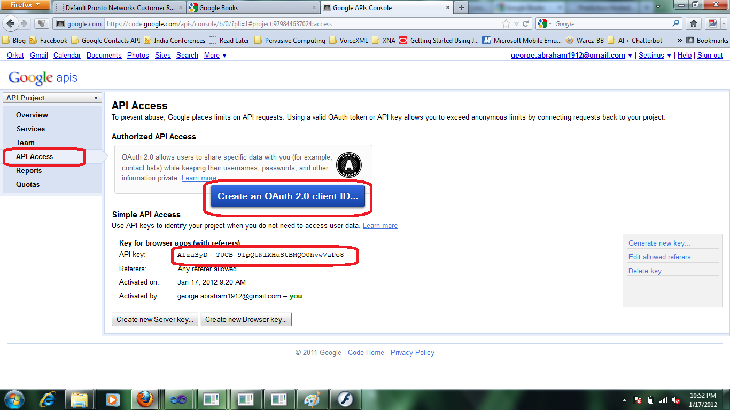Open the Windows Start menu orb
This screenshot has height=410, width=730.
pos(14,399)
